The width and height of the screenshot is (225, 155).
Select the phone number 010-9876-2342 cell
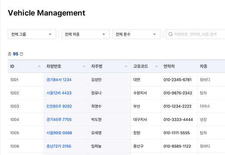click(x=178, y=93)
